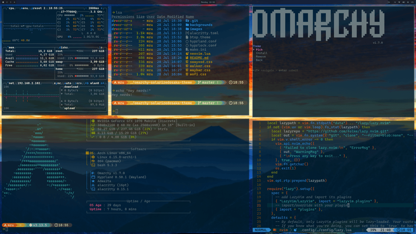Image resolution: width=416 pixels, height=234 pixels.
Task: Select the git branch icon in the master prompt segment
Action: [x=199, y=82]
